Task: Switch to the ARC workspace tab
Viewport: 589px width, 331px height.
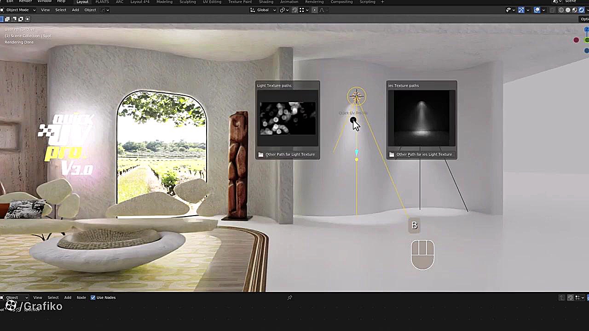Action: pyautogui.click(x=120, y=2)
